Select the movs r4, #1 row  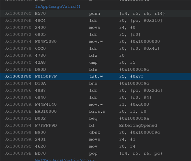tap(96, 140)
